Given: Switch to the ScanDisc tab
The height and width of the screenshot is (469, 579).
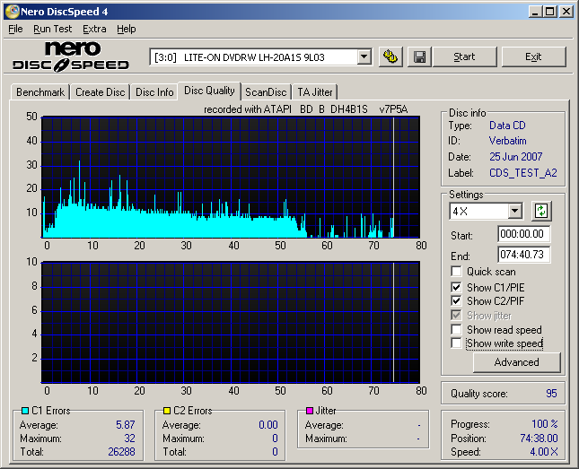Looking at the screenshot, I should point(266,91).
